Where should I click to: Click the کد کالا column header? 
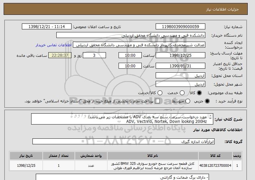click(216, 156)
